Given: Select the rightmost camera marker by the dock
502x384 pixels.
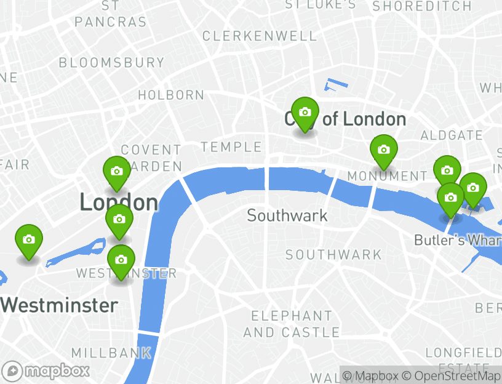Looking at the screenshot, I should tap(473, 190).
